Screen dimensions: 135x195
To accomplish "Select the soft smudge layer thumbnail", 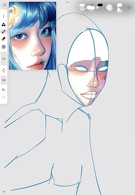I will (109, 7).
